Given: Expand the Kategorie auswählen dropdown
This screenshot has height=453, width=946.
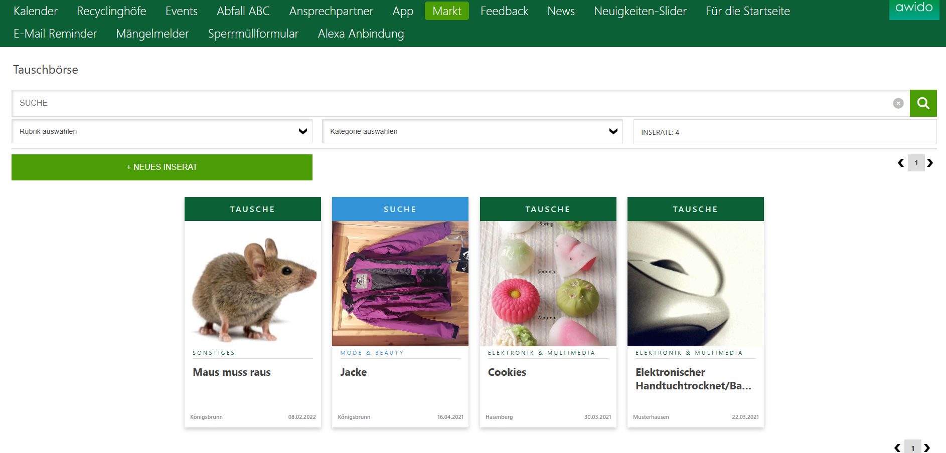Looking at the screenshot, I should (472, 131).
